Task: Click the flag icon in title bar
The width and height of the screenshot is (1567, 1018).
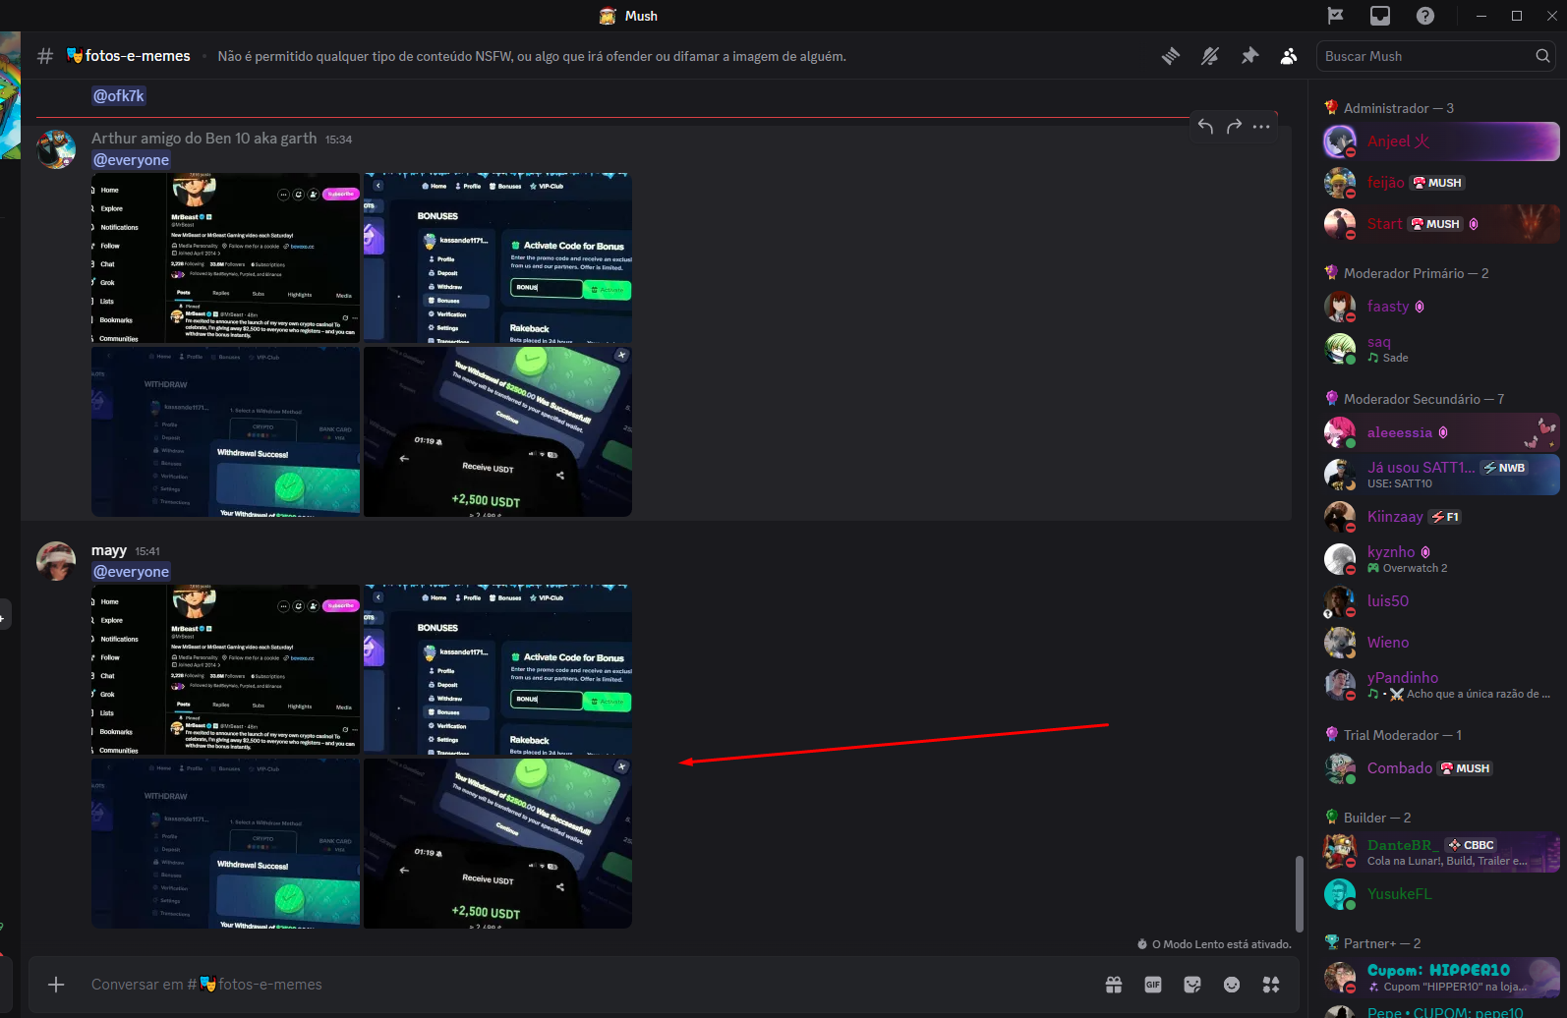Action: [x=1335, y=16]
